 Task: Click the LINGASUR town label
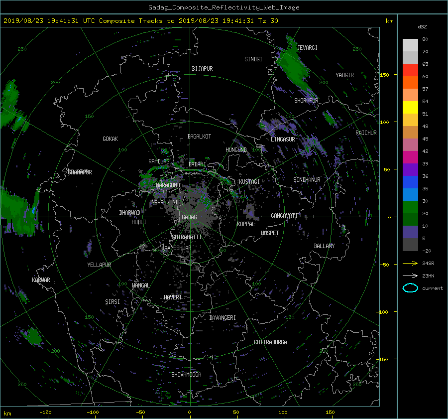[283, 140]
